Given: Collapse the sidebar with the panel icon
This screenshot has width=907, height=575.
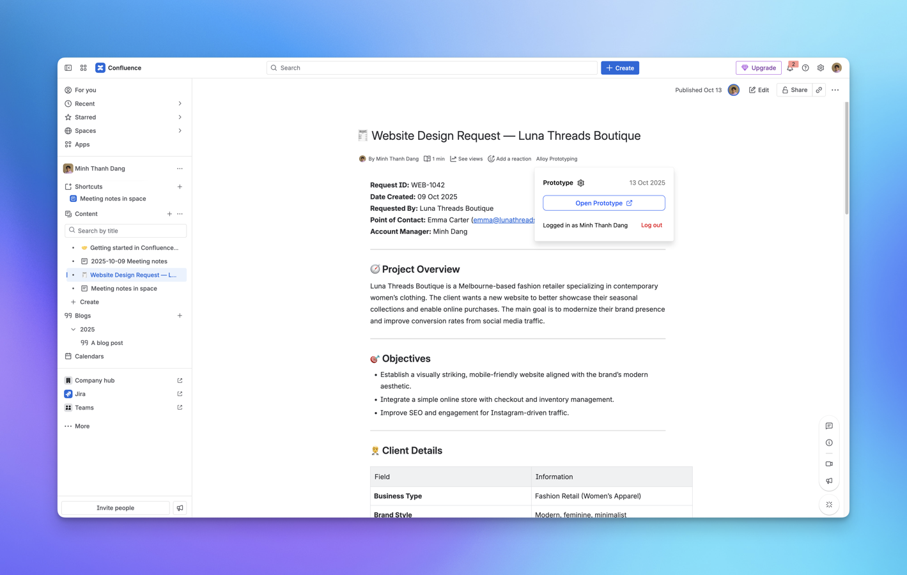Looking at the screenshot, I should tap(68, 68).
